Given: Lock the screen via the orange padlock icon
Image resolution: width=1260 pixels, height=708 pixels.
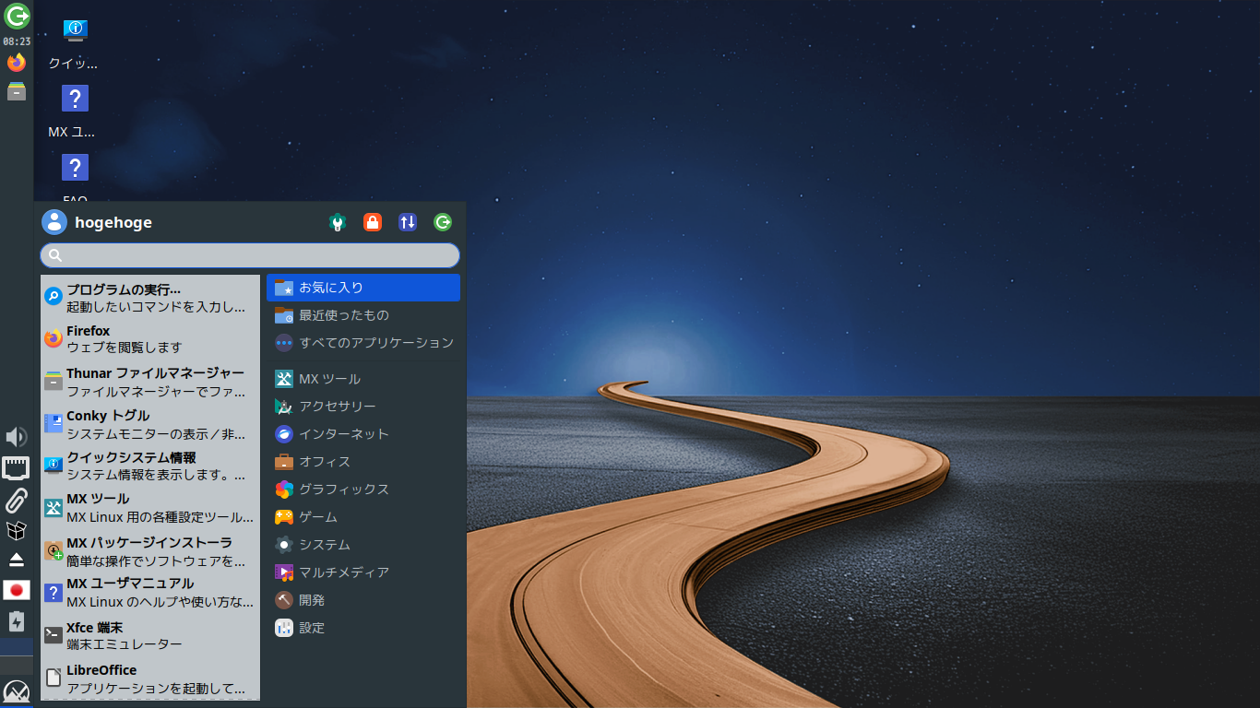Looking at the screenshot, I should coord(373,222).
